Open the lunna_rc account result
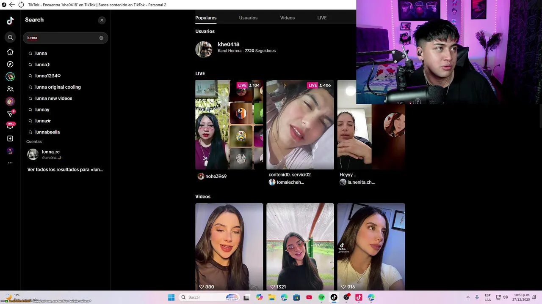542x304 pixels. pos(65,154)
